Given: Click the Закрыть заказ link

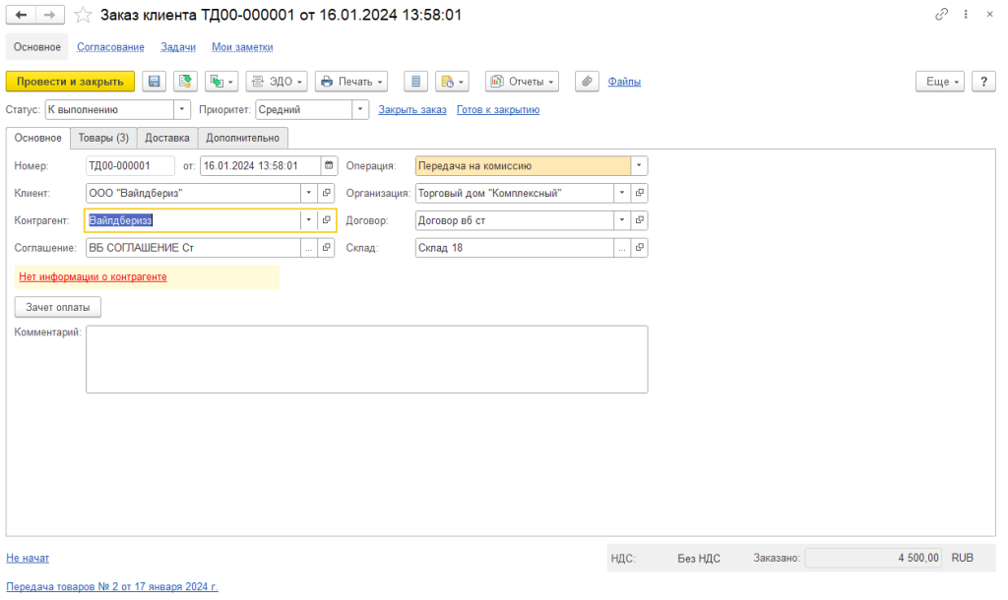Looking at the screenshot, I should (x=412, y=110).
